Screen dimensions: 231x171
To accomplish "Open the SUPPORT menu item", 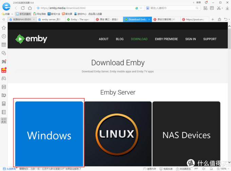I will pos(210,39).
